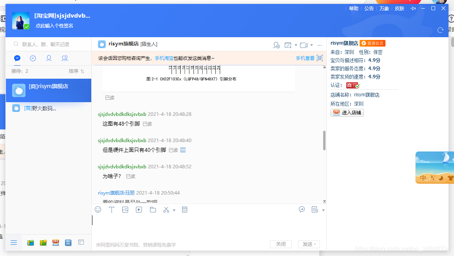
Task: Click the chat scrollbar thumb
Action: (324, 140)
